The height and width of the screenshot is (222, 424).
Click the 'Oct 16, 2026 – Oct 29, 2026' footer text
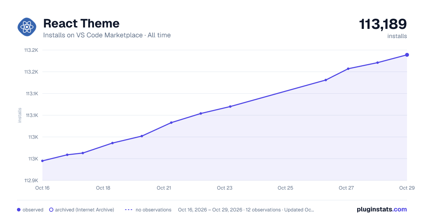click(x=210, y=210)
